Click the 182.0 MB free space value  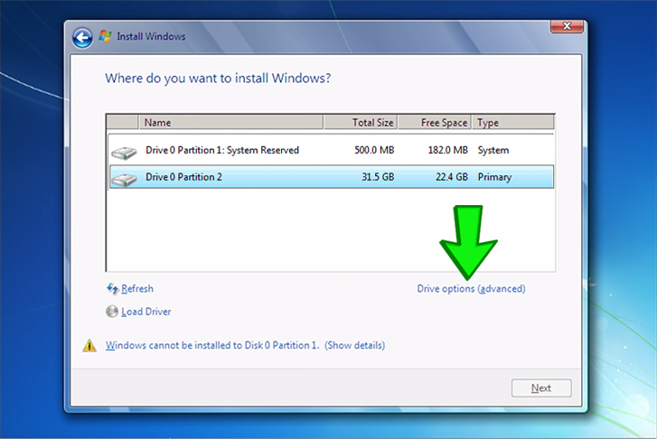tap(447, 150)
